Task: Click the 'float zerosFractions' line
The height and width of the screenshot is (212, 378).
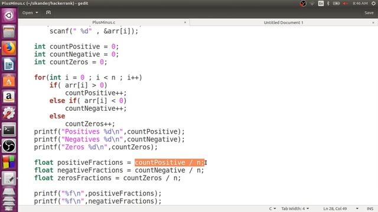Action: point(107,178)
